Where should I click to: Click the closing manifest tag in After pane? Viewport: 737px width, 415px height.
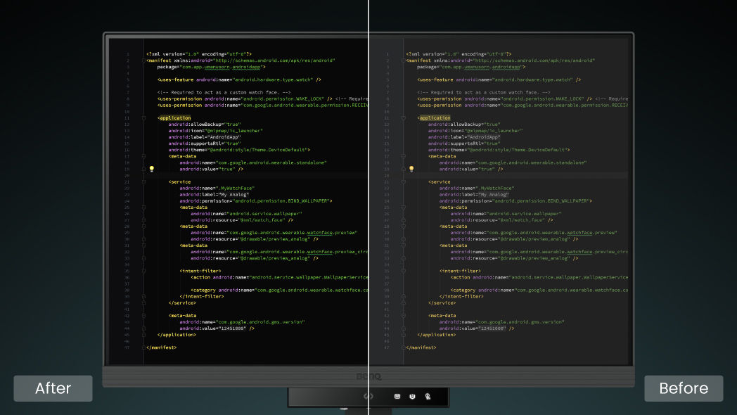point(162,347)
